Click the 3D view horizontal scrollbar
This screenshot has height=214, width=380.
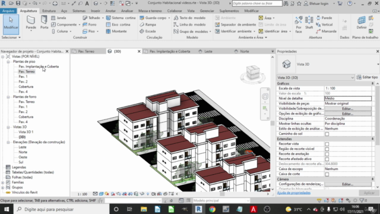pyautogui.click(x=222, y=194)
